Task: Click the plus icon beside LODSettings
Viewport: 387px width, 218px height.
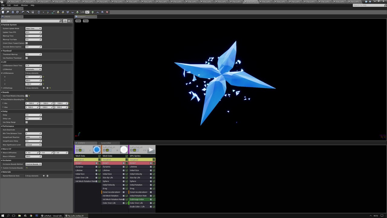Action: (44, 88)
